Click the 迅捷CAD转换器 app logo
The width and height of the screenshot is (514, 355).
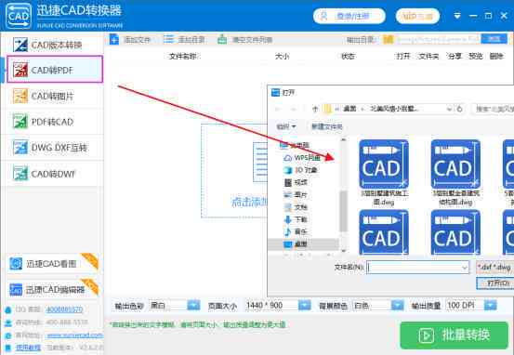click(x=19, y=16)
